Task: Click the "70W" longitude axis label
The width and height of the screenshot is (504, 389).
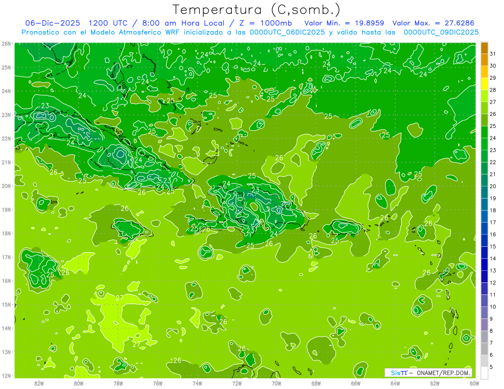Action: [276, 383]
